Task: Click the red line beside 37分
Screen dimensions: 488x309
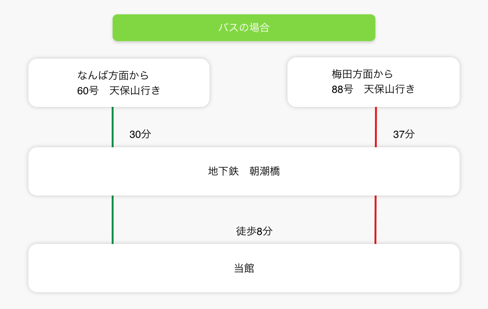Action: click(376, 127)
